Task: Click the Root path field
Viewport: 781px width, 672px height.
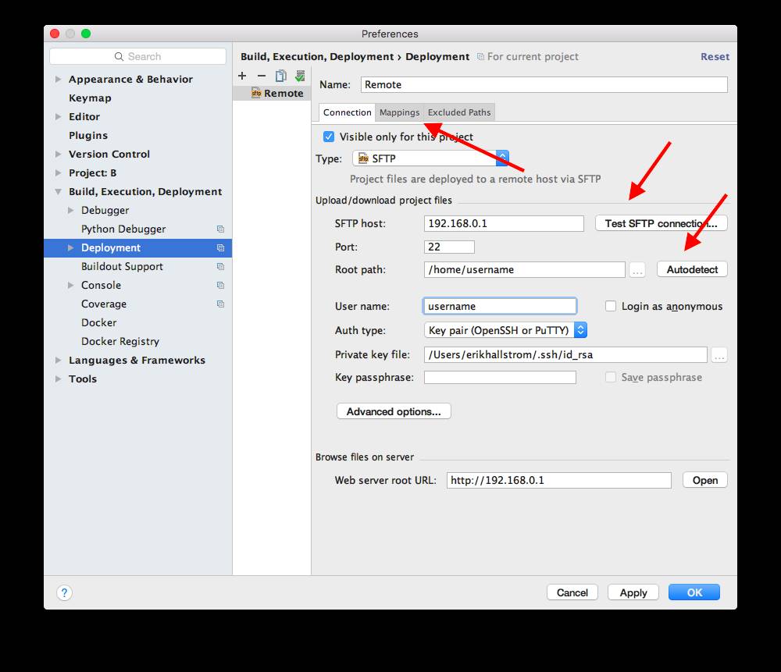Action: coord(525,270)
